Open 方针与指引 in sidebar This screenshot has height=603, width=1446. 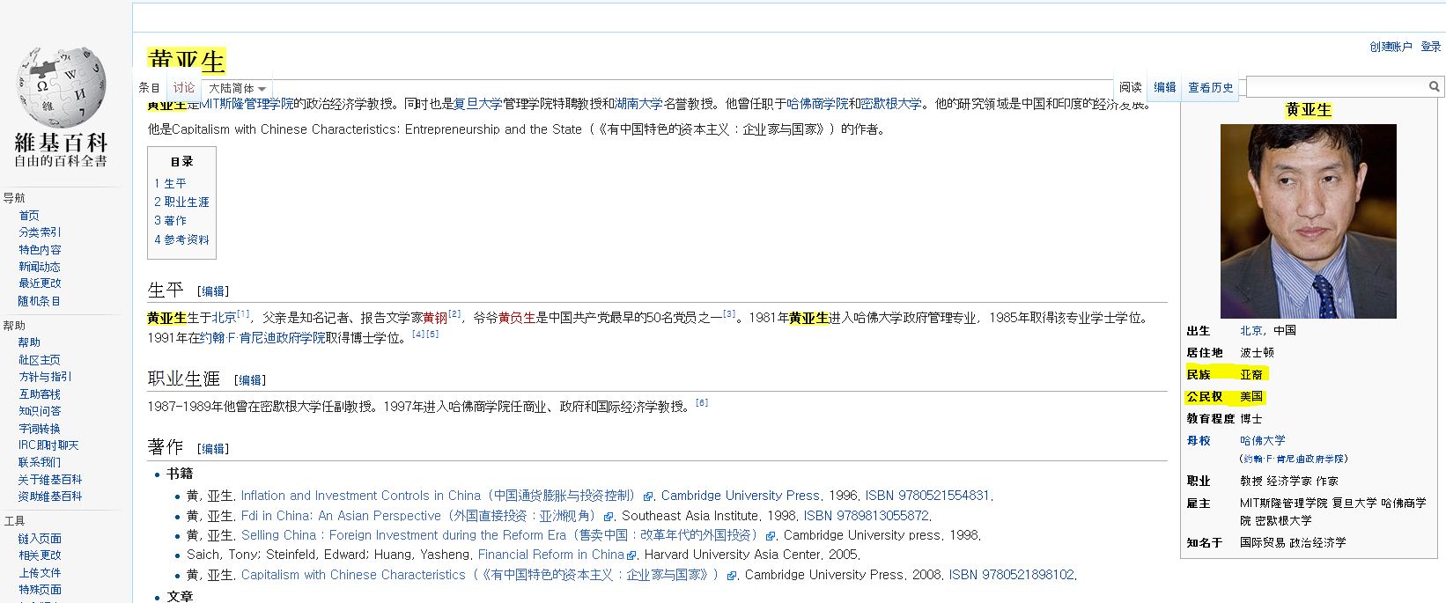[x=45, y=377]
